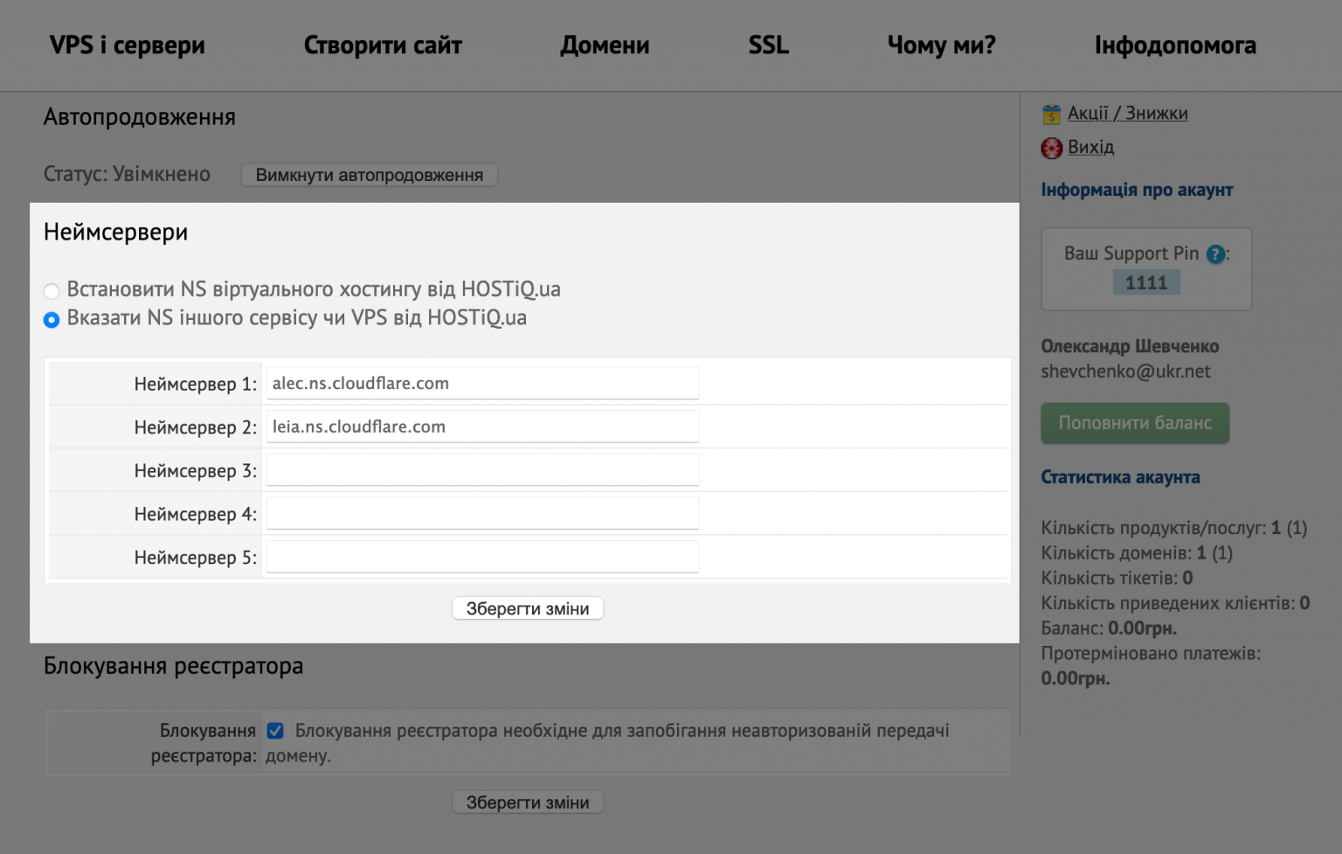Click the Поповнити баланс button
1342x854 pixels.
click(1134, 423)
